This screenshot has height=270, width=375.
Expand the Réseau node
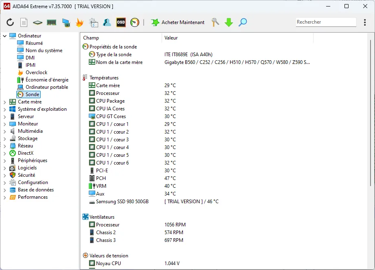point(5,146)
